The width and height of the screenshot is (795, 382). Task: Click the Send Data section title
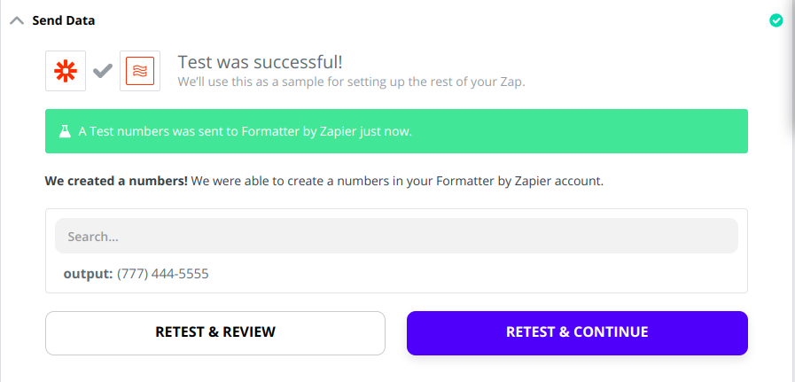coord(64,20)
